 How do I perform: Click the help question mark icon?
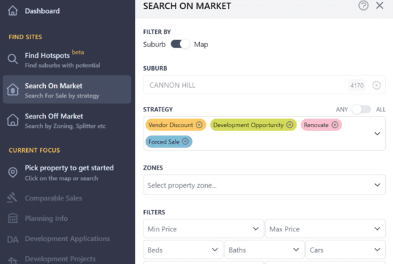click(x=364, y=6)
